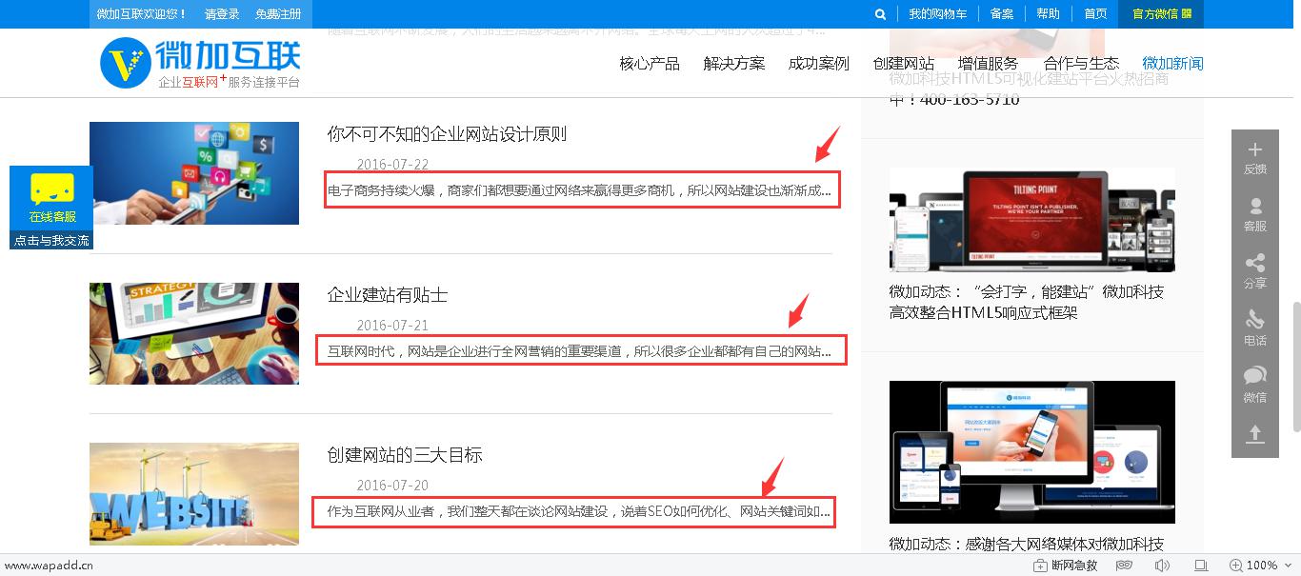Click the WEBSITE construction article thumbnail

[194, 493]
